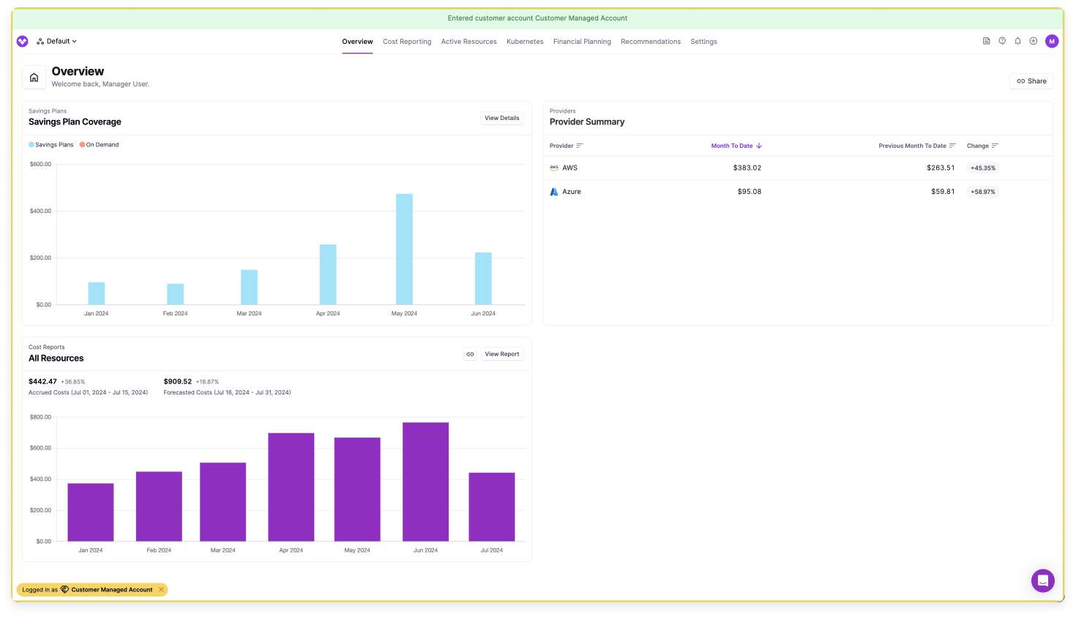This screenshot has width=1076, height=617.
Task: Click the $383.02 AWS month-to-date value
Action: (x=747, y=168)
